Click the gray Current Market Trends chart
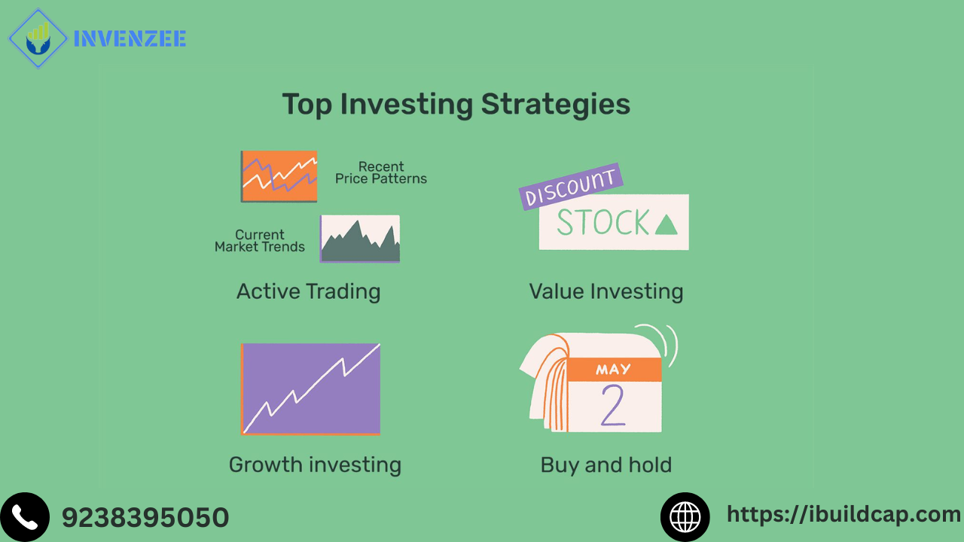The width and height of the screenshot is (964, 542). click(360, 239)
